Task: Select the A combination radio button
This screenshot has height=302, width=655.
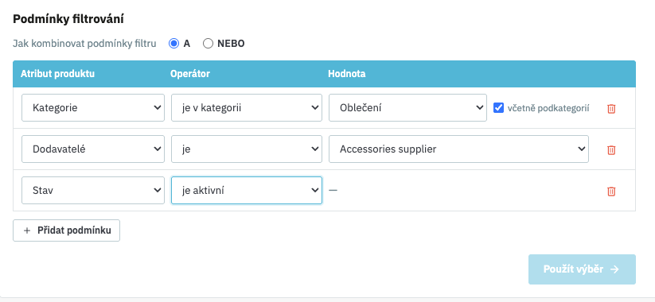Action: [x=173, y=44]
